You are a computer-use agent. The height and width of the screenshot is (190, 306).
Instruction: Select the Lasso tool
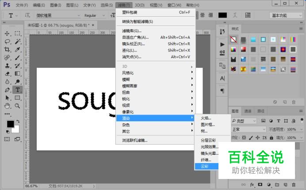coord(7,41)
